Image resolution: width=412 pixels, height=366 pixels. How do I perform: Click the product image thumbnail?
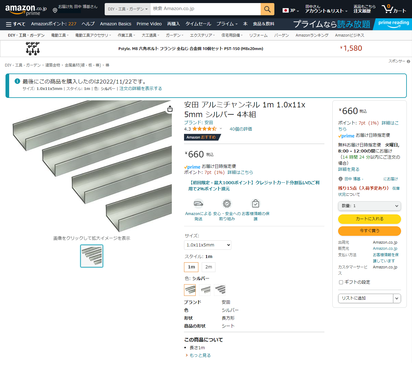coord(92,256)
